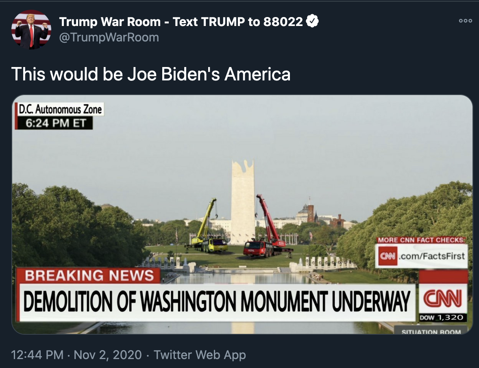Click the damaged Washington Monument top
Viewport: 479px width, 368px height.
(243, 168)
